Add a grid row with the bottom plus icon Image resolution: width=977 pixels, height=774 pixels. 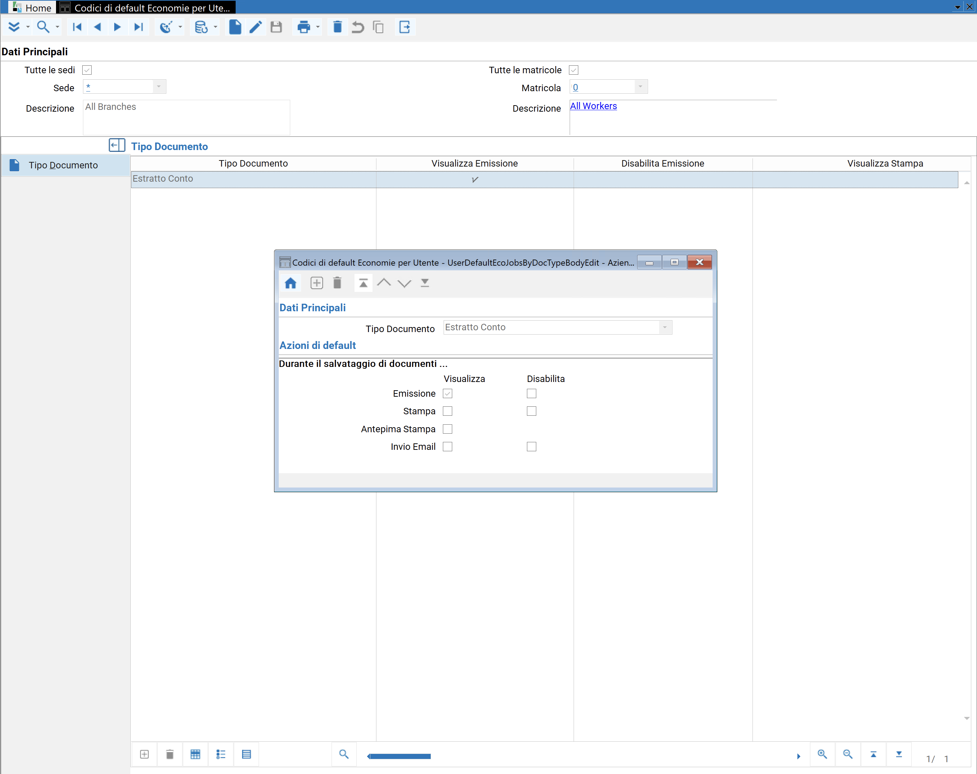[144, 754]
